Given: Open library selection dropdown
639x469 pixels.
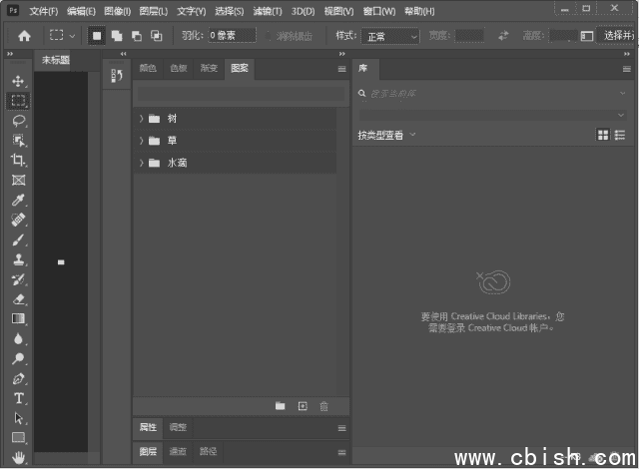Looking at the screenshot, I should (492, 115).
